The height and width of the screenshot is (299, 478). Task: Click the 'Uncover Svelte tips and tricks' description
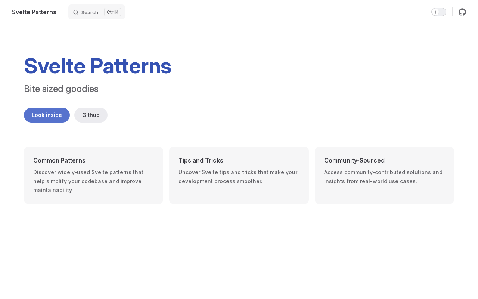click(x=238, y=177)
